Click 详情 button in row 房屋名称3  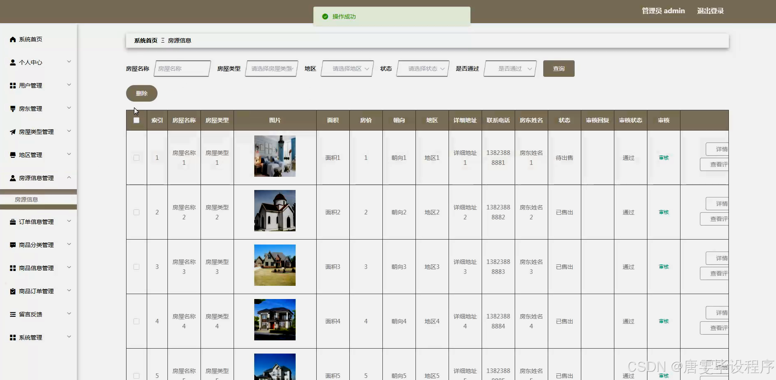(x=717, y=258)
